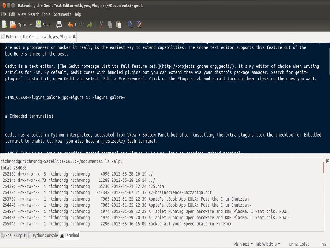Click the Ln 12, Col 23 cursor position
This screenshot has height=248, width=330.
click(x=299, y=244)
